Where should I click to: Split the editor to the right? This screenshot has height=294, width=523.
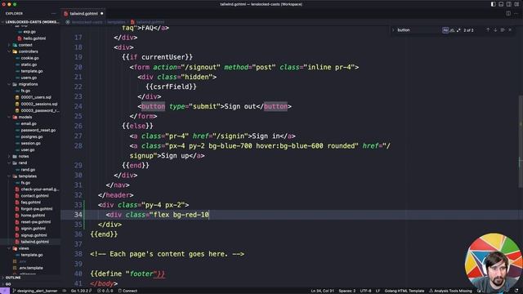point(508,14)
